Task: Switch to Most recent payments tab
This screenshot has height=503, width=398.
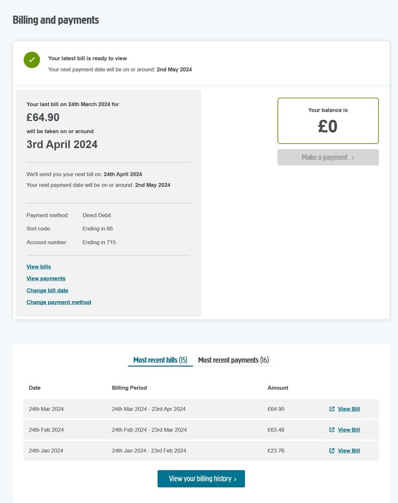Action: click(233, 360)
